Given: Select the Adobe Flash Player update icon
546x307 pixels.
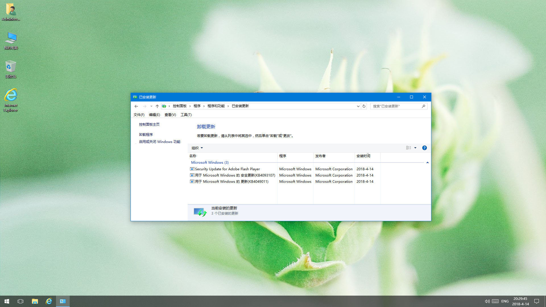Looking at the screenshot, I should pyautogui.click(x=192, y=169).
